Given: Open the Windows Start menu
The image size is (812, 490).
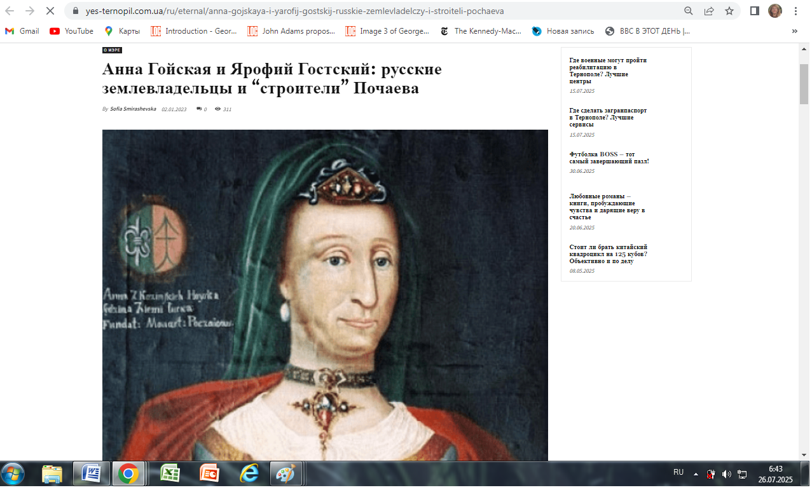Looking at the screenshot, I should [13, 474].
